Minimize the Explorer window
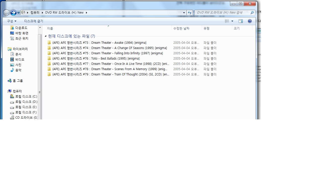 point(234,4)
